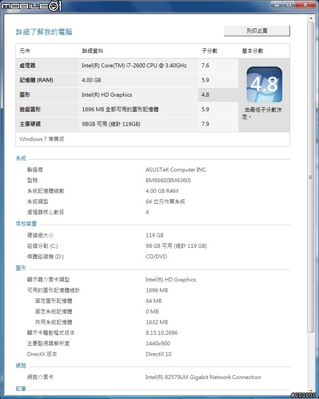Close the window

(x=306, y=4)
